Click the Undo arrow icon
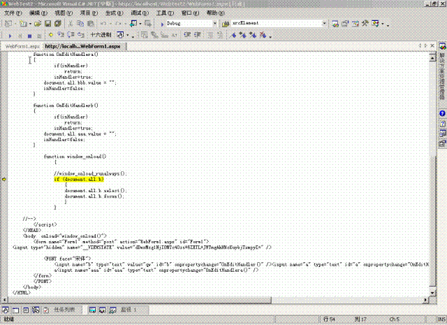 point(103,24)
